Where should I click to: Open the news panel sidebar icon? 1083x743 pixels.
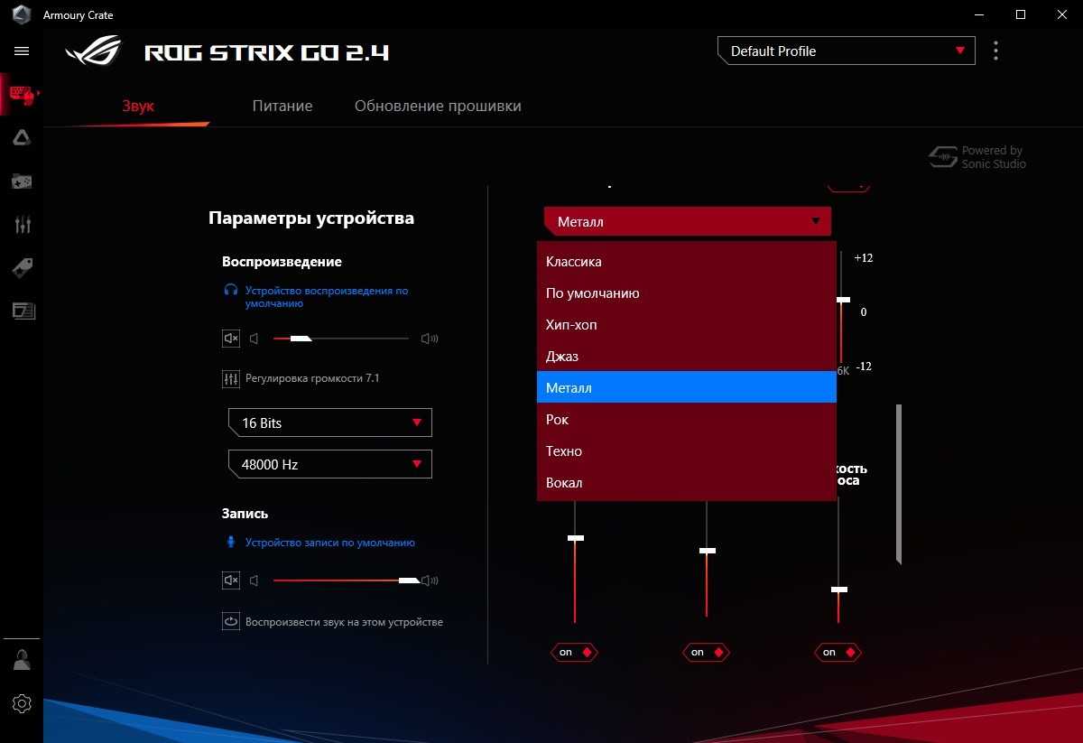[22, 311]
